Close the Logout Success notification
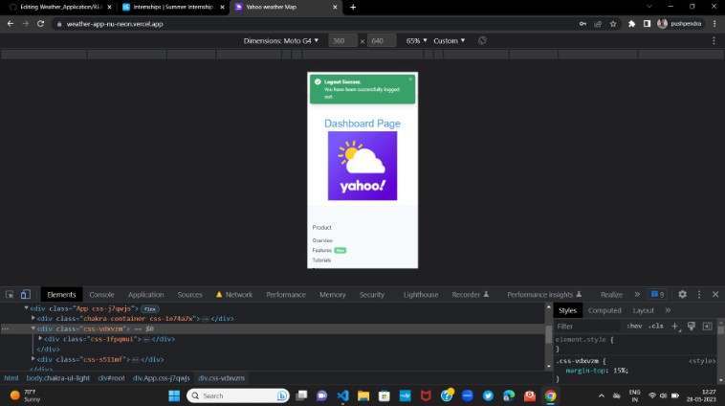This screenshot has width=725, height=406. coord(410,79)
